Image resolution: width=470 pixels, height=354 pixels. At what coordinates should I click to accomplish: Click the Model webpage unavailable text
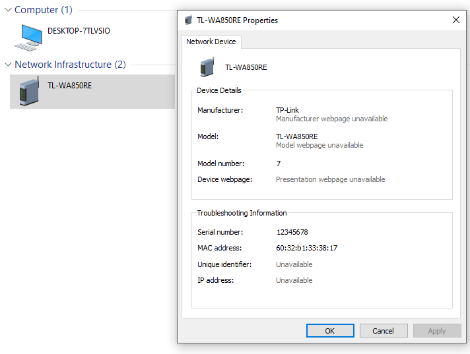tap(319, 145)
